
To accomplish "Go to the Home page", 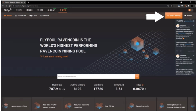I will pos(8,16).
